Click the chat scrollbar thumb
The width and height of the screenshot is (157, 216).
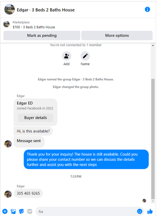[x=153, y=139]
